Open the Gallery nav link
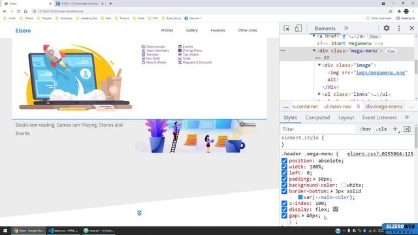Screen dimensions: 418x235 click(x=192, y=31)
